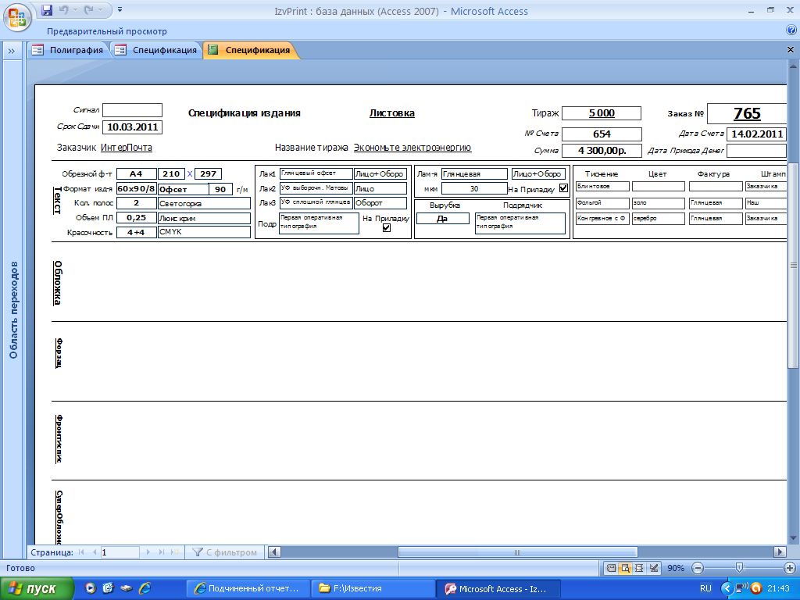Viewport: 800px width, 600px height.
Task: Click Экономьте электроэнергию print run name
Action: 412,148
